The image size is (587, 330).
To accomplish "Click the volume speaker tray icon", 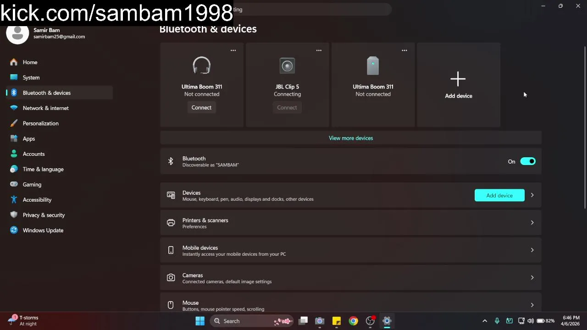I will [531, 321].
